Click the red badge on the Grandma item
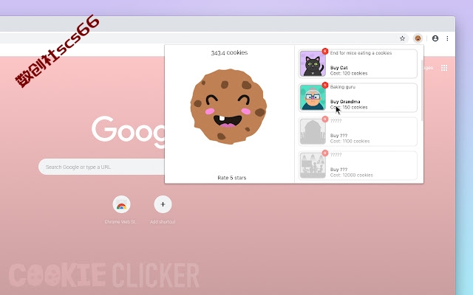473x295 pixels. click(x=325, y=86)
